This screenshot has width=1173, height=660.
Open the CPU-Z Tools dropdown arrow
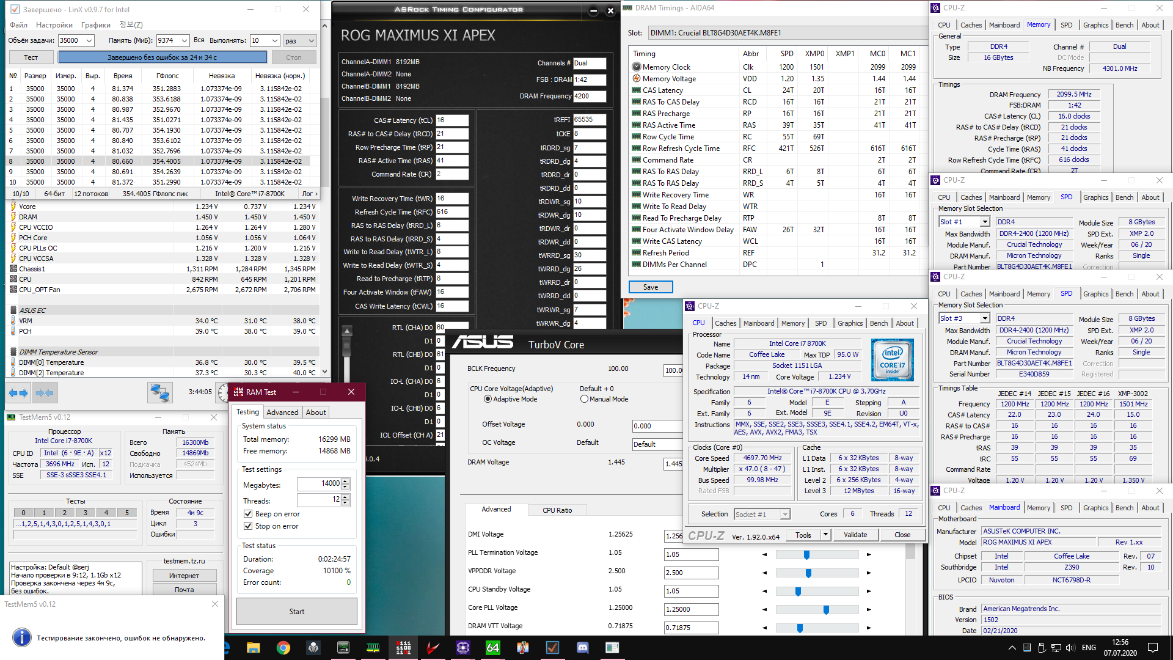(825, 535)
